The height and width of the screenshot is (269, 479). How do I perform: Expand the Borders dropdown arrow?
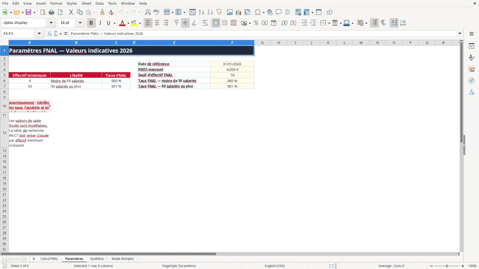tap(329, 23)
